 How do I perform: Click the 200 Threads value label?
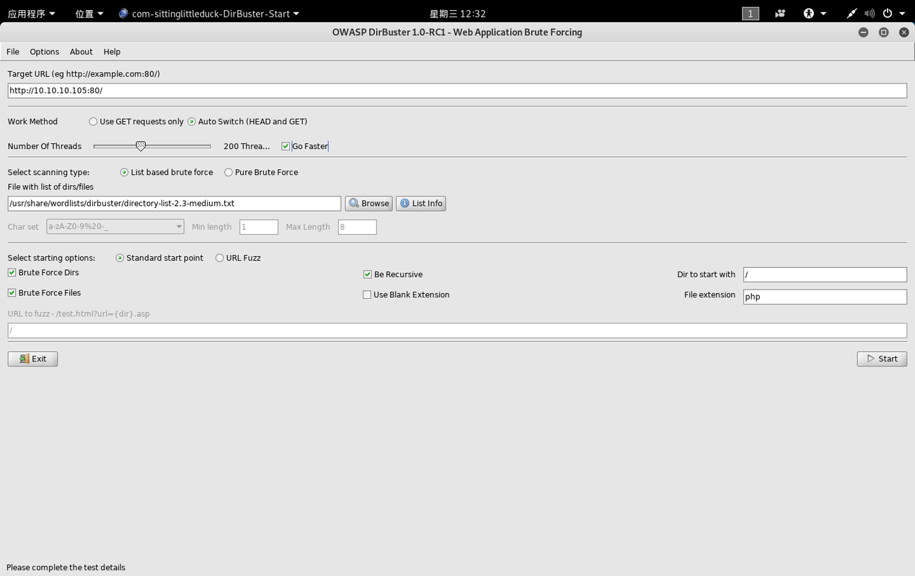(247, 146)
